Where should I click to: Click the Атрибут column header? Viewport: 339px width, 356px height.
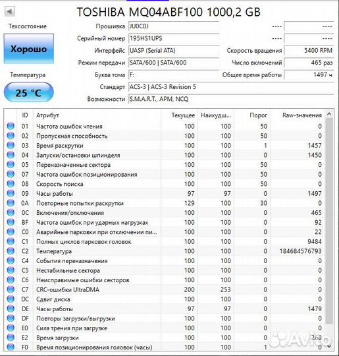pos(97,115)
